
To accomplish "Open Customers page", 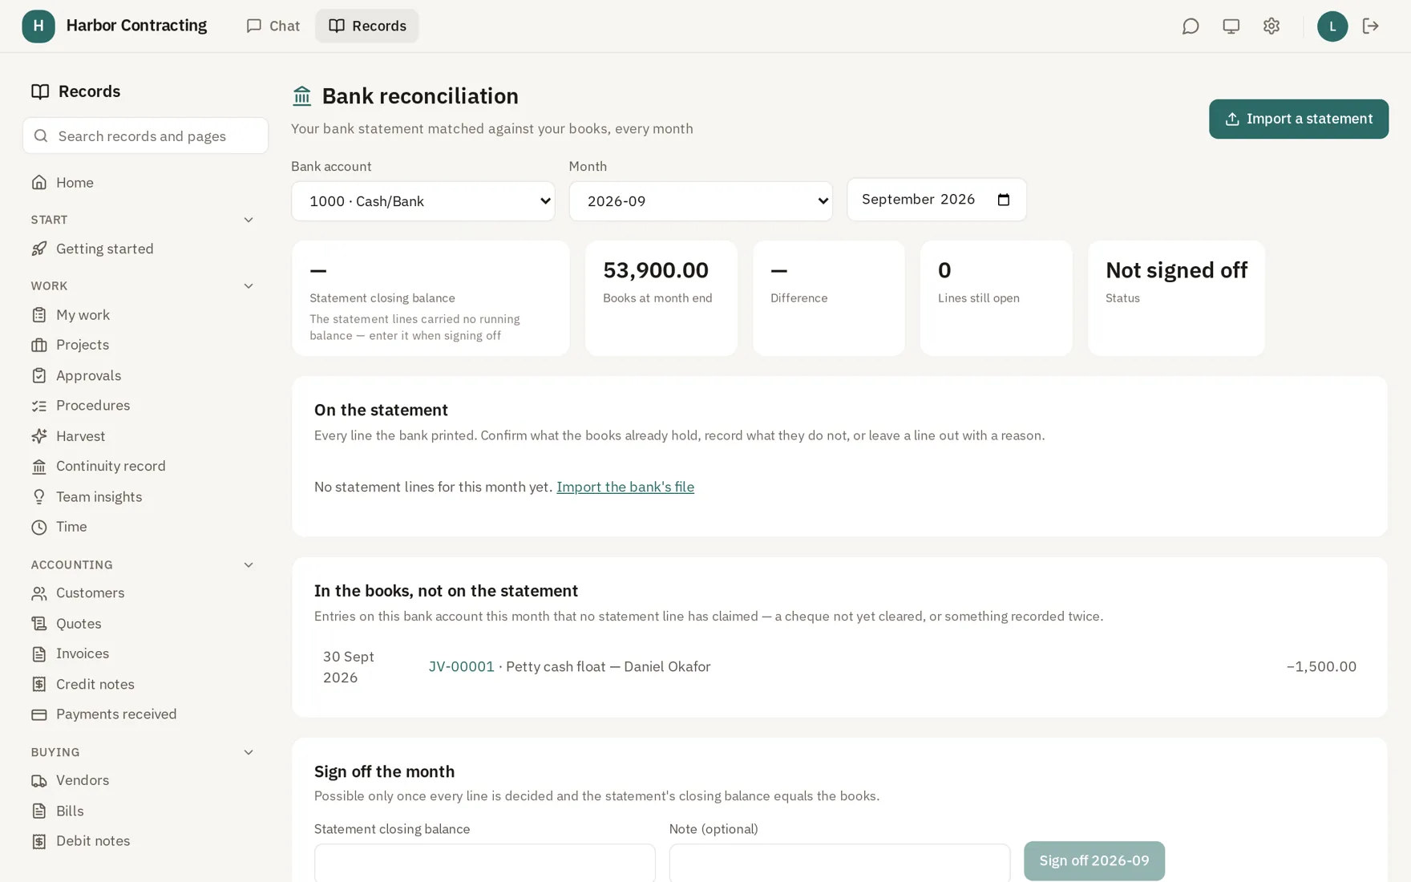I will click(x=145, y=593).
